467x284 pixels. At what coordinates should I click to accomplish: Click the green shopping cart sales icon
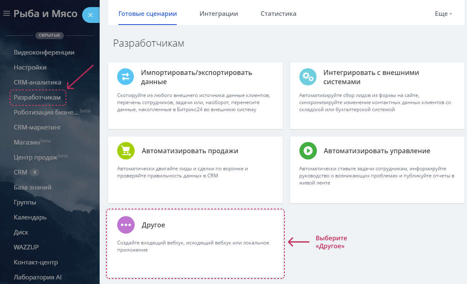click(126, 151)
